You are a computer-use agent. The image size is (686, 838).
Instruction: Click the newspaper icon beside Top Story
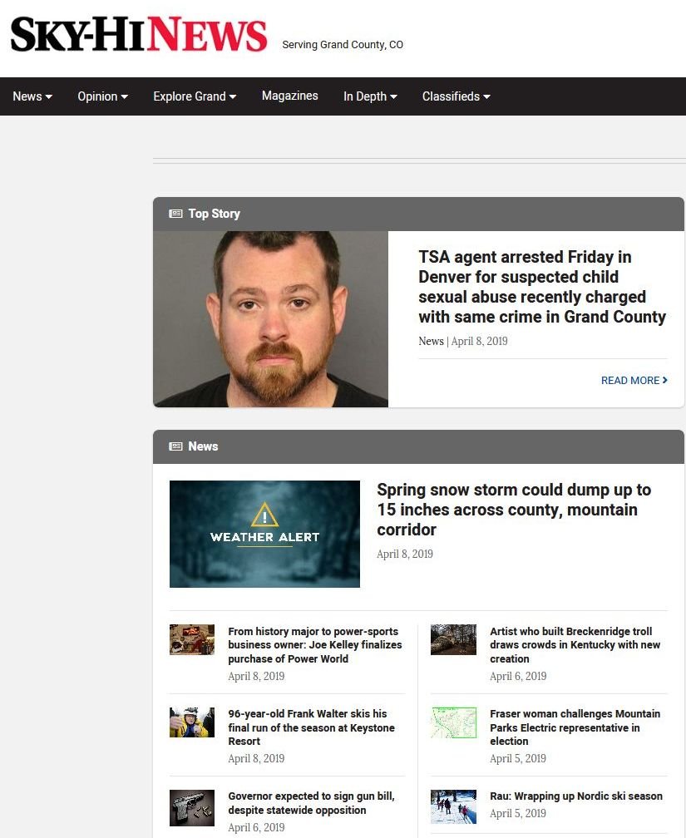(x=175, y=214)
